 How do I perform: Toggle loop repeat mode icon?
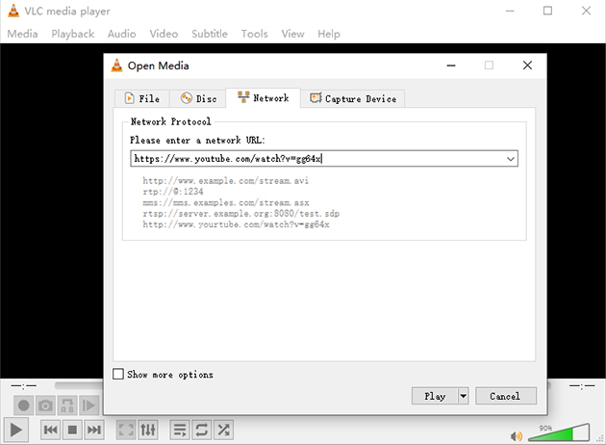coord(202,430)
